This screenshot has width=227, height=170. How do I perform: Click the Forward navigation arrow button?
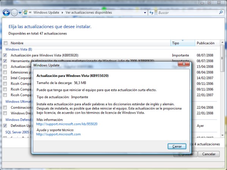tap(14, 13)
